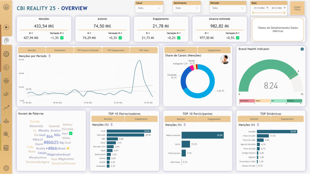Expand the Canal dropdown
Image resolution: width=310 pixels, height=174 pixels.
pyautogui.click(x=149, y=8)
